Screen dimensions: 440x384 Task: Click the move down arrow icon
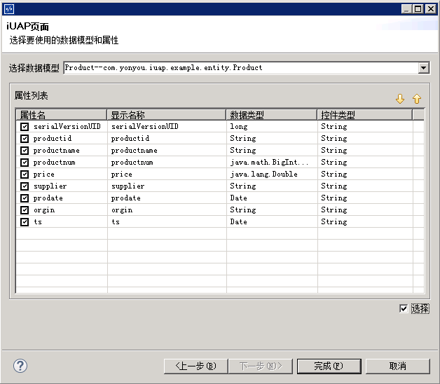(400, 99)
